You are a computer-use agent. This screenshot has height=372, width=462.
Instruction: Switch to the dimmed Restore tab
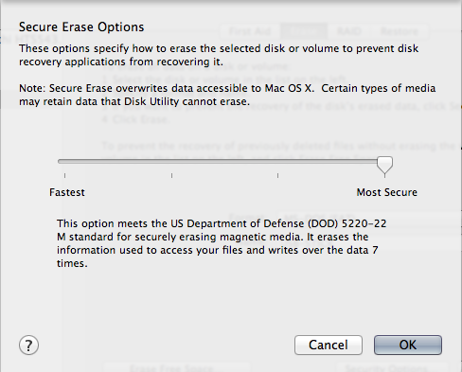tap(400, 31)
